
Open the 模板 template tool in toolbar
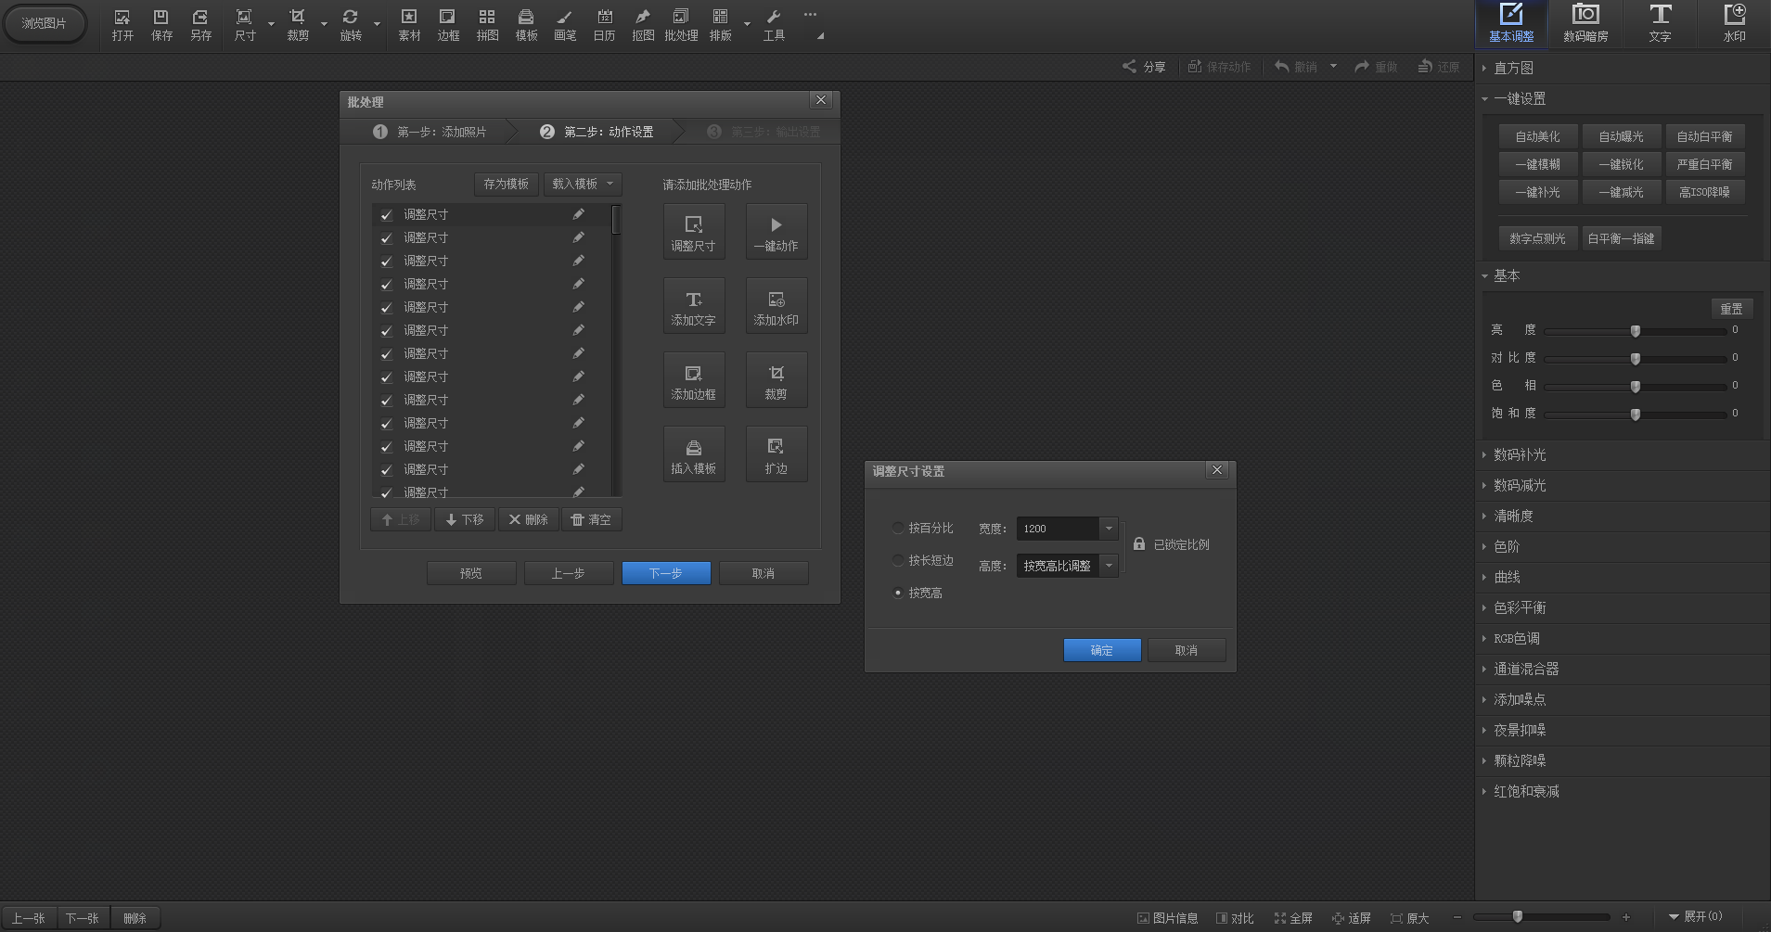coord(526,25)
